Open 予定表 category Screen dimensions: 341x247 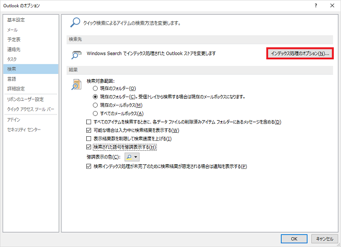pos(31,40)
